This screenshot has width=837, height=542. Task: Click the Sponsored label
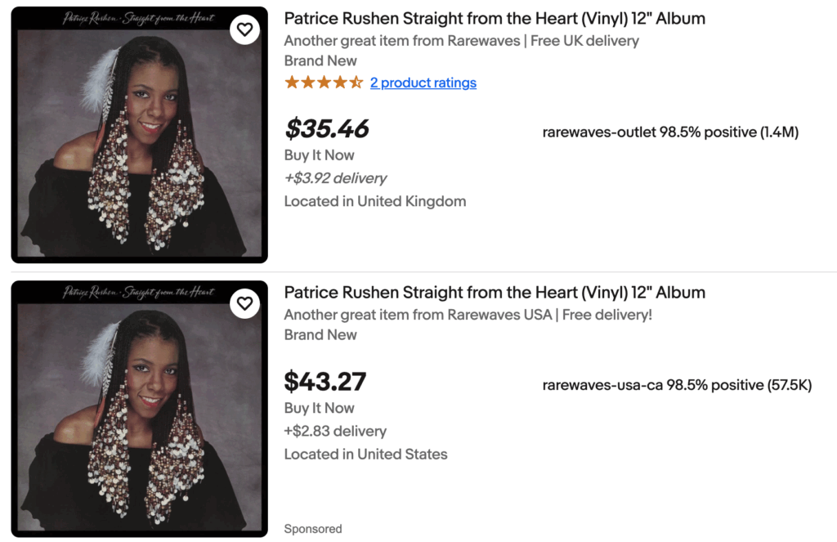coord(313,529)
